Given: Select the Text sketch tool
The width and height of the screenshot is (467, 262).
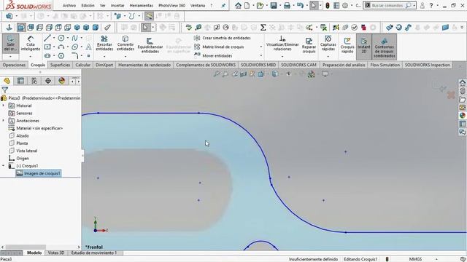Looking at the screenshot, I should coord(88,47).
